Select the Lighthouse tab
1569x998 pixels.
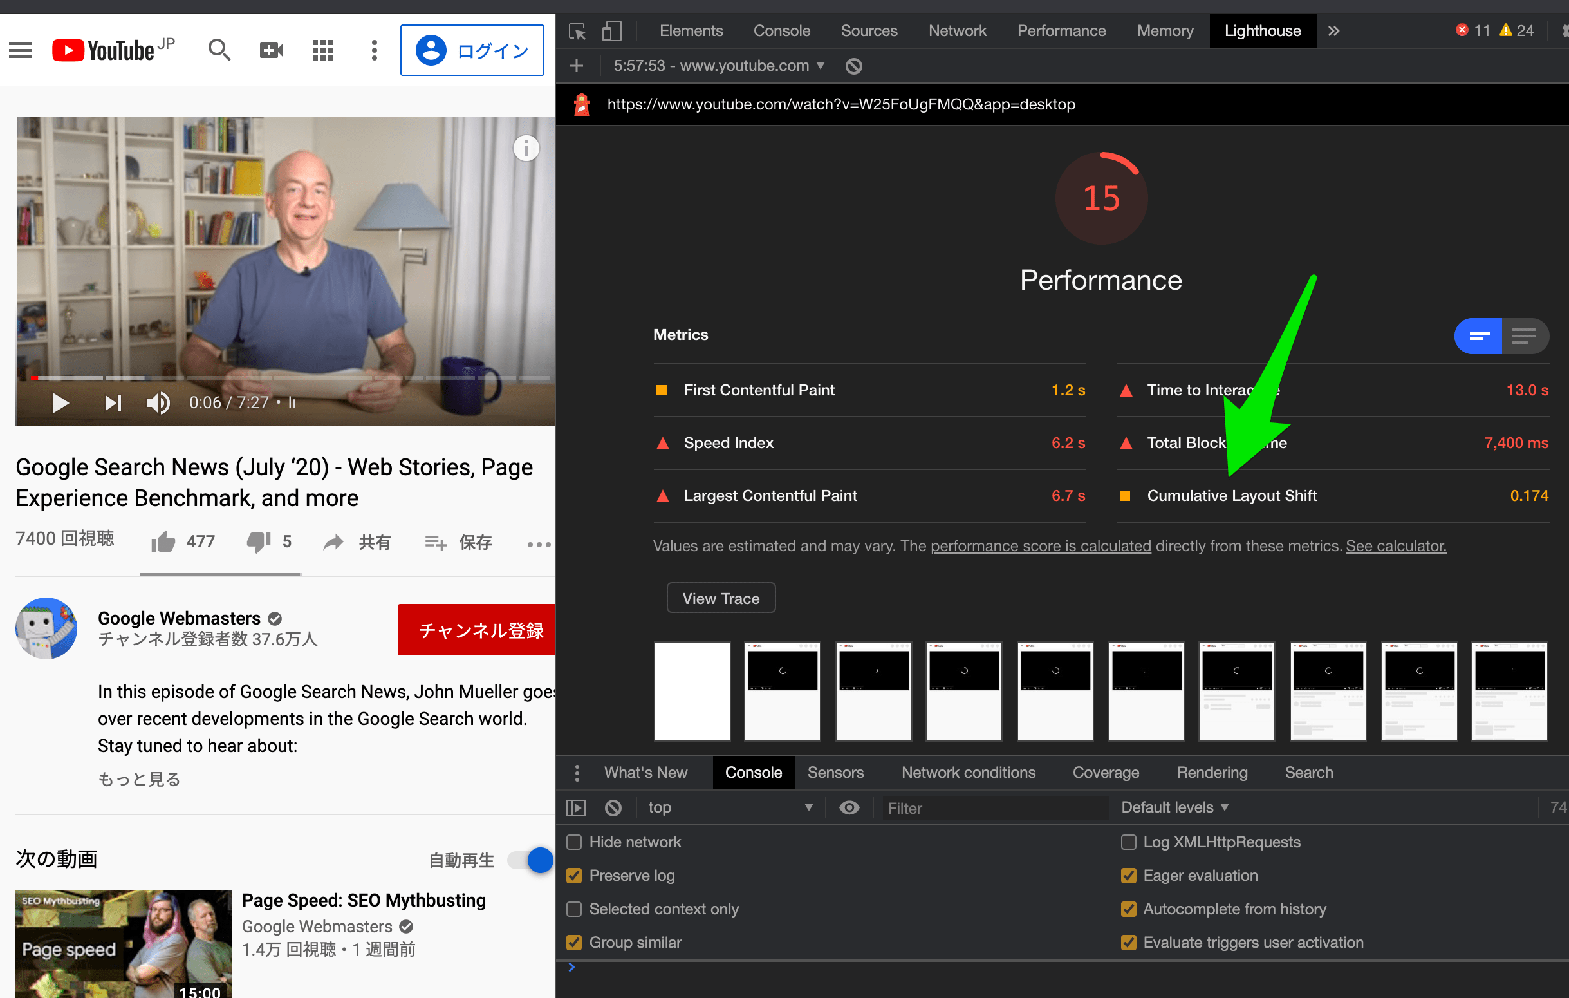pos(1262,31)
